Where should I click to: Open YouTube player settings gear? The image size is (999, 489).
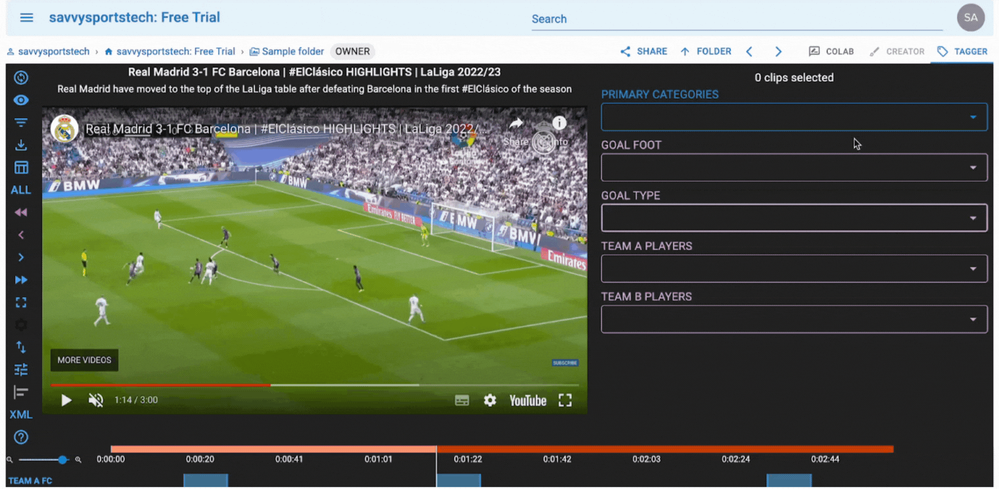[490, 400]
